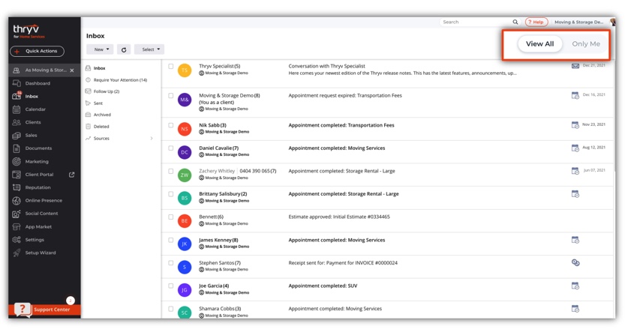Click the BS avatar for Brittany Salisbury
Viewport: 628px width, 335px height.
[x=185, y=198]
